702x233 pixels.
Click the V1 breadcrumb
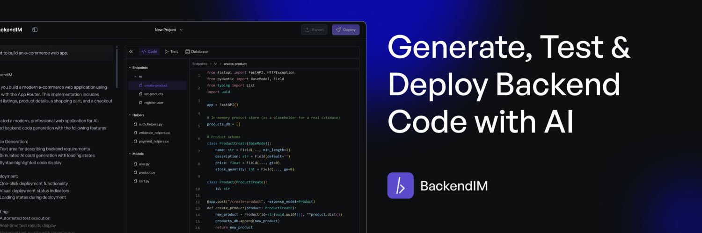[x=216, y=64]
